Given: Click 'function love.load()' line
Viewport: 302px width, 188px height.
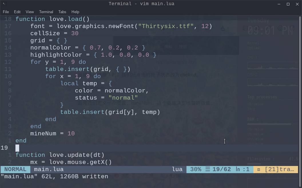Looking at the screenshot, I should 52,19.
